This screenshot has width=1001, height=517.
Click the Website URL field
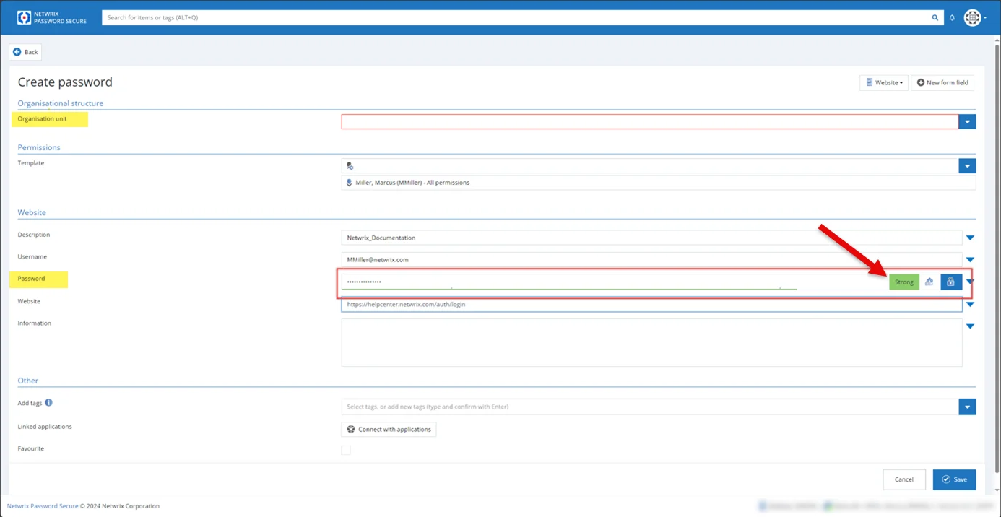point(651,305)
